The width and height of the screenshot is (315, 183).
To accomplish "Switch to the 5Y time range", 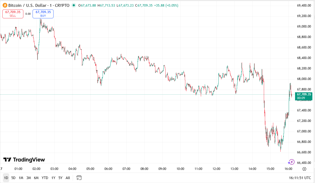I will [x=60, y=178].
